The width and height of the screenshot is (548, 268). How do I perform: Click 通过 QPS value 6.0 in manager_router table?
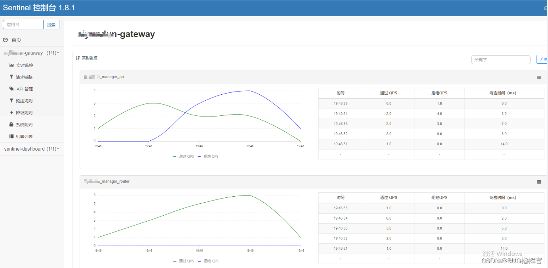[x=389, y=218]
